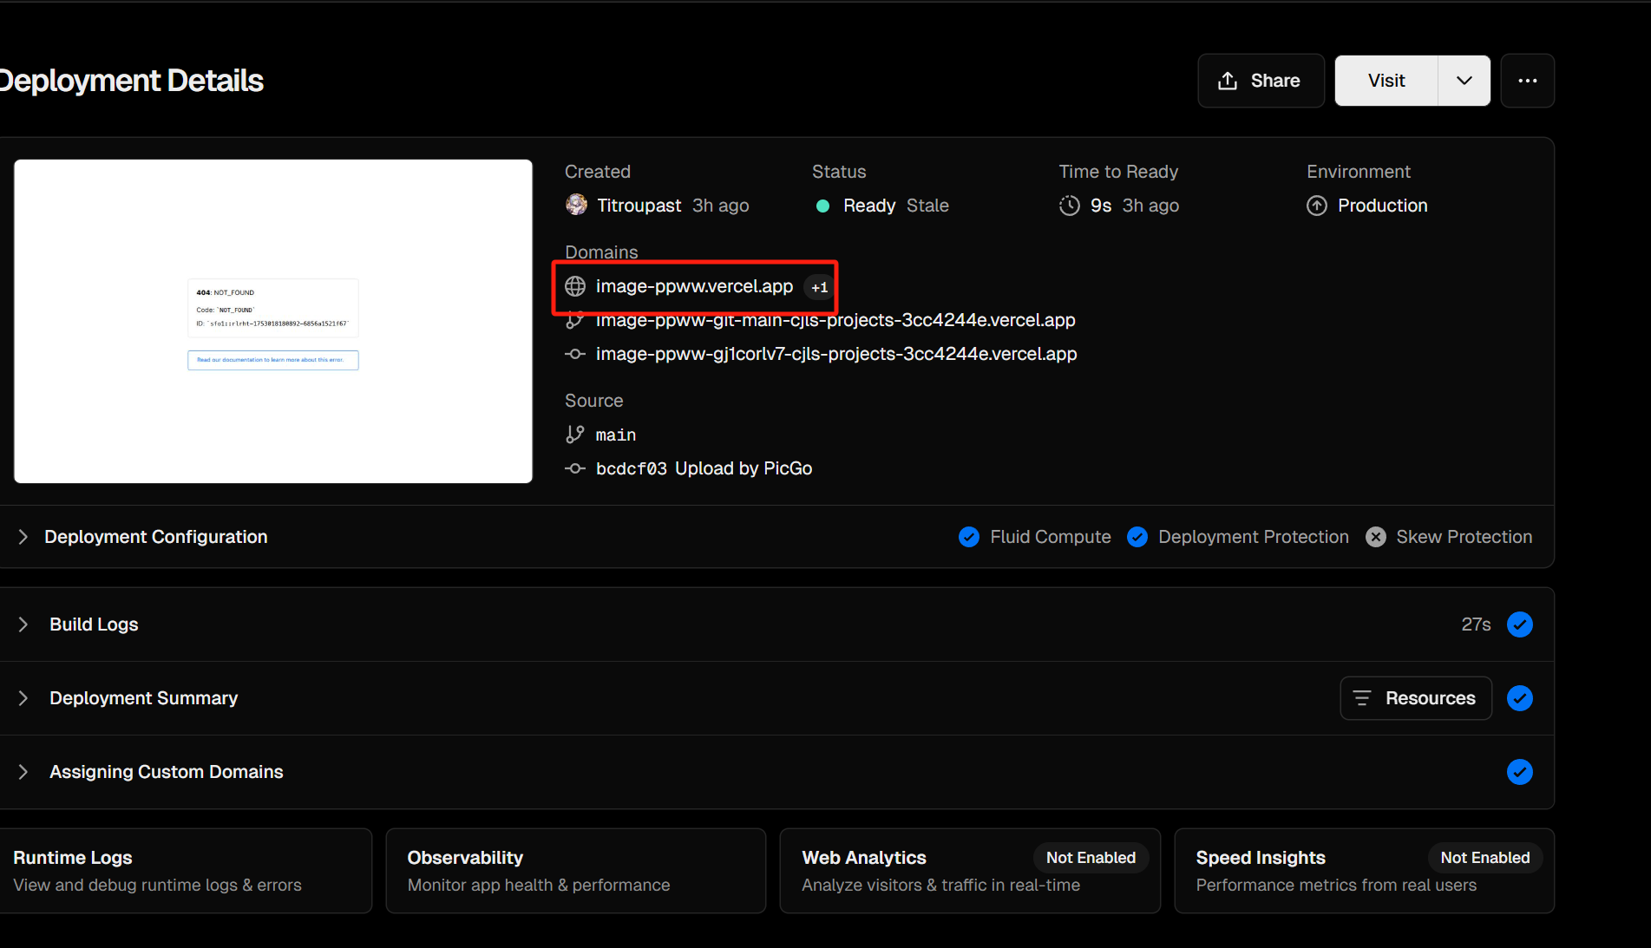Expand the Deployment Configuration section
Viewport: 1651px width, 948px height.
[x=156, y=537]
